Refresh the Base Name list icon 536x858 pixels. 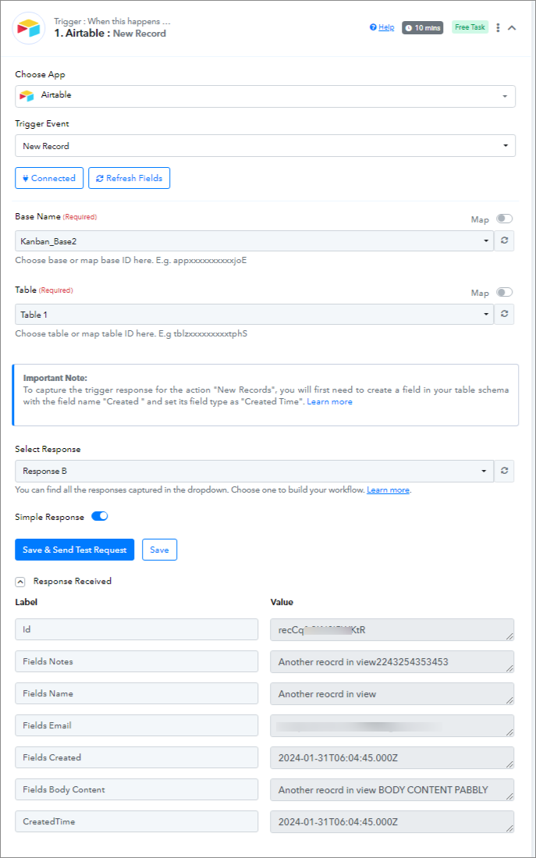[504, 240]
